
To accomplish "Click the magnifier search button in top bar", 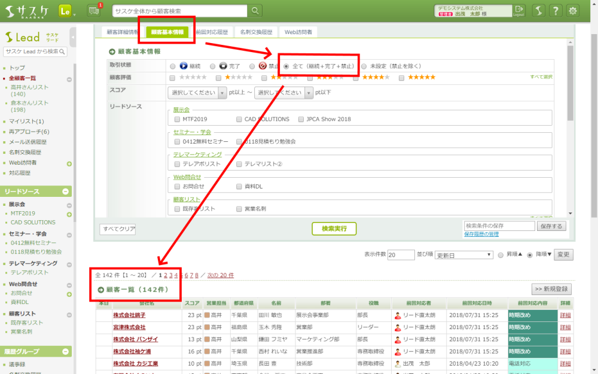I will tap(255, 11).
